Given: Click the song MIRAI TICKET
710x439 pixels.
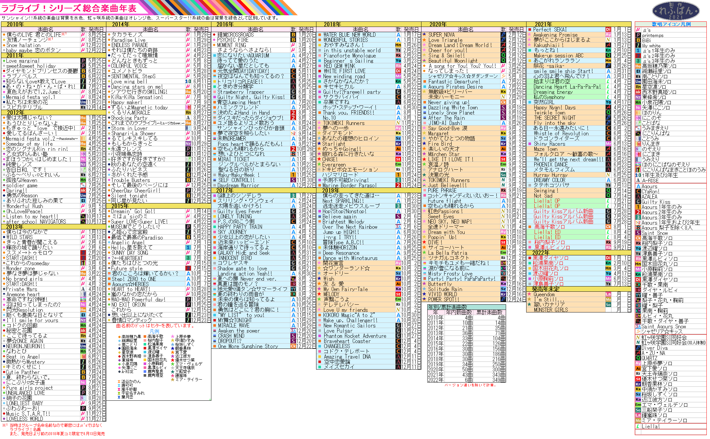Looking at the screenshot, I should coord(234,159).
